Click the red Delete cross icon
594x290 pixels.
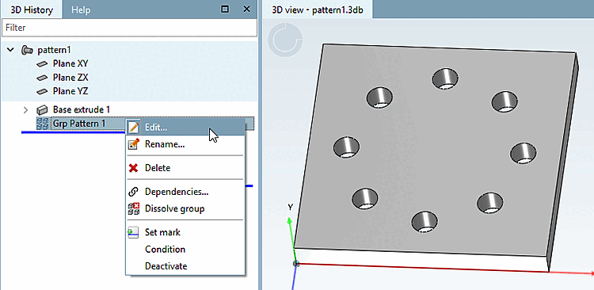coord(133,168)
